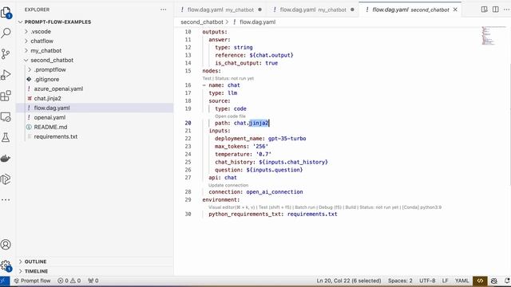The image size is (511, 287).
Task: Switch to the second flow.dag.yaml my_chatbot tab
Action: pos(312,10)
